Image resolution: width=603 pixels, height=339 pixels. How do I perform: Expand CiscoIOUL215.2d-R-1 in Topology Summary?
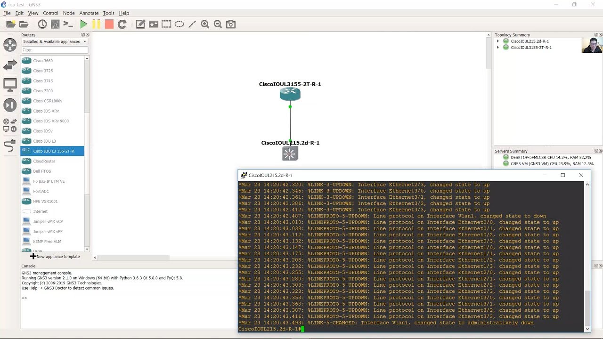[498, 41]
